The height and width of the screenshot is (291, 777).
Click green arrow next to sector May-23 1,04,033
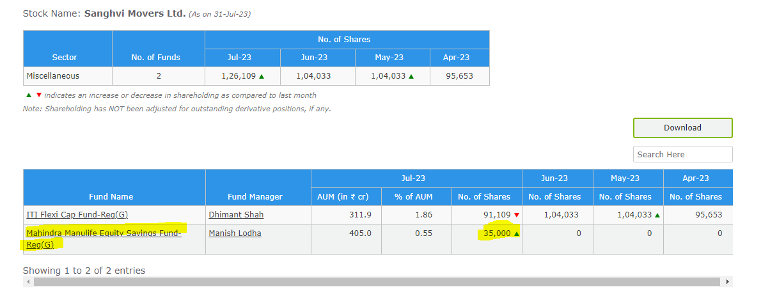(411, 76)
